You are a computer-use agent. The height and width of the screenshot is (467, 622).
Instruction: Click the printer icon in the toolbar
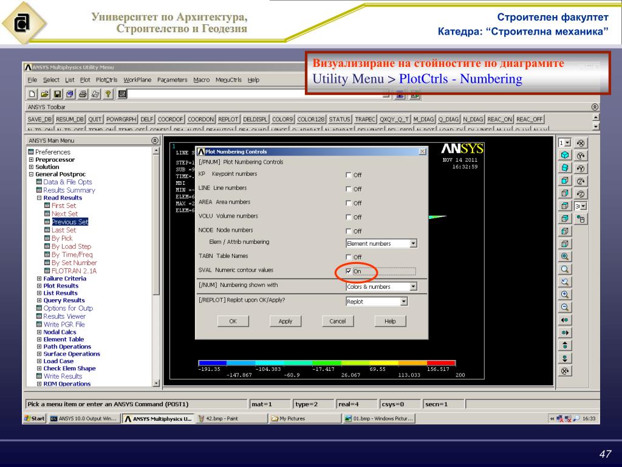tap(83, 94)
